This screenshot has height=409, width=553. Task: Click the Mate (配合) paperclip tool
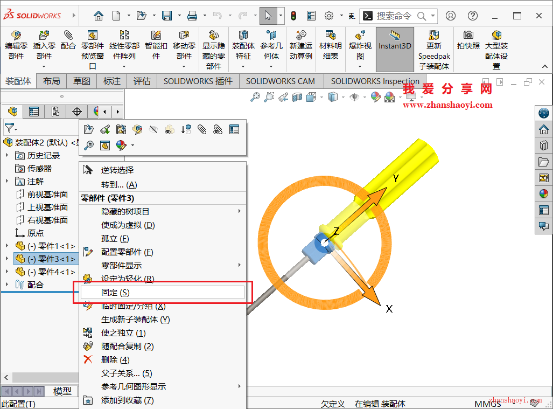point(68,40)
